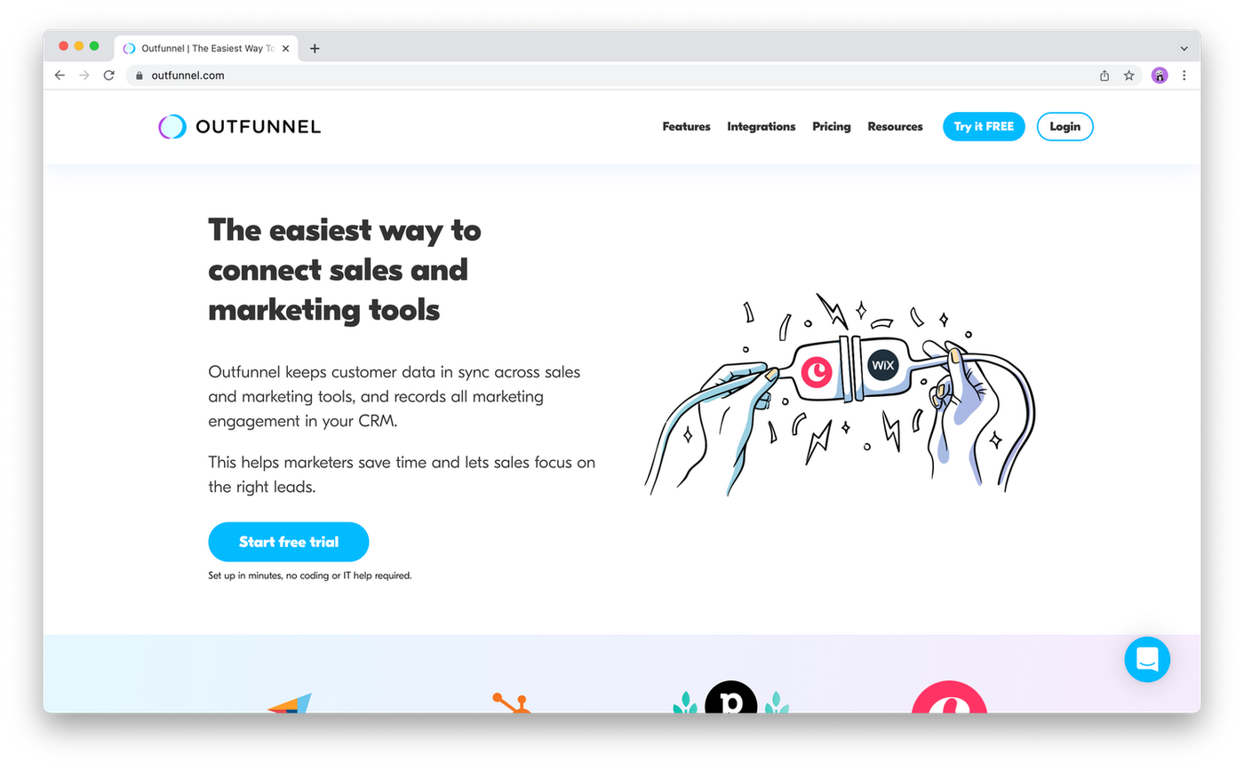This screenshot has height=770, width=1244.
Task: Open a new browser tab
Action: (x=315, y=49)
